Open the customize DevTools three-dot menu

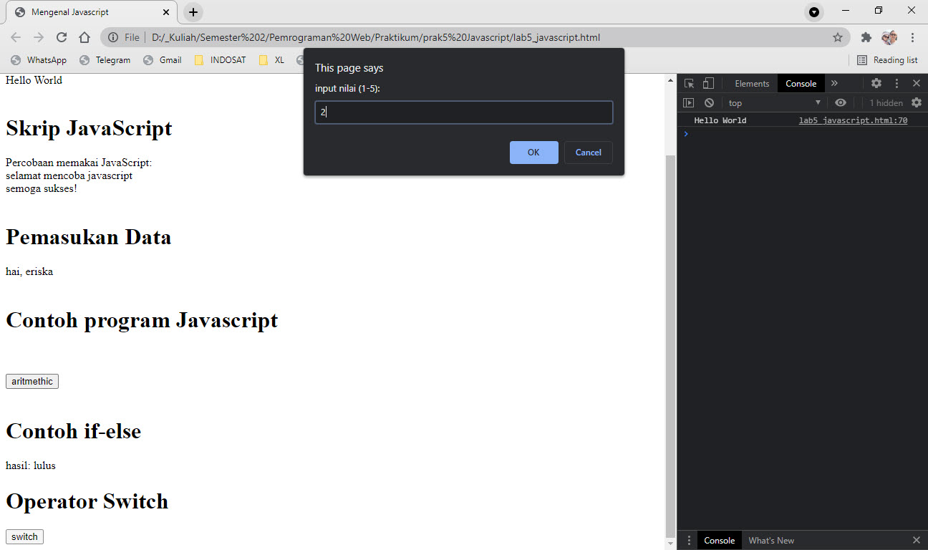[896, 83]
